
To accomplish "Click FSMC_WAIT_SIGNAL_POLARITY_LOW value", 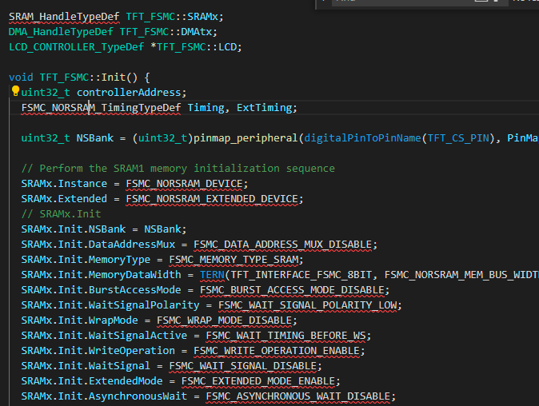I will [x=307, y=305].
